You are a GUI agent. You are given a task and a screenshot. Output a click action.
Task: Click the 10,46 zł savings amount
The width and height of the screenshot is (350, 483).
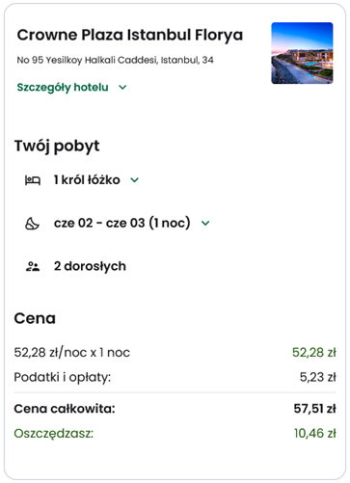coord(315,433)
